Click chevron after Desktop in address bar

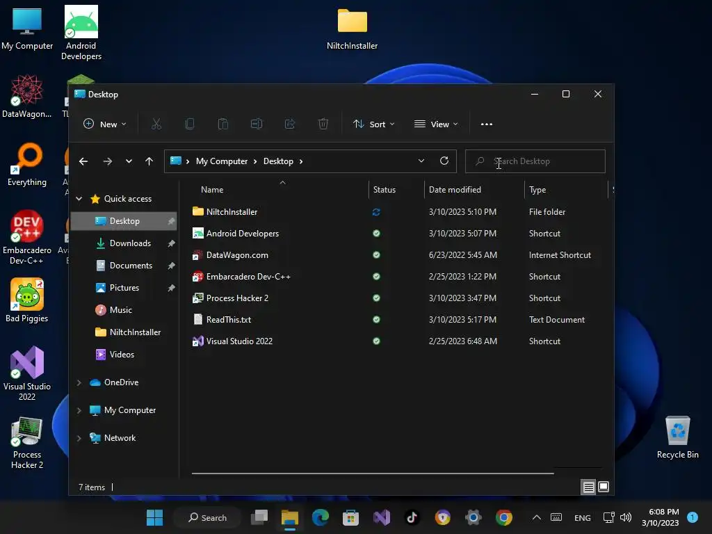[x=300, y=161]
